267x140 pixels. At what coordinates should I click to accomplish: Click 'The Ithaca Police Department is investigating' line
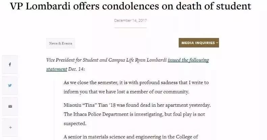pyautogui.click(x=134, y=114)
